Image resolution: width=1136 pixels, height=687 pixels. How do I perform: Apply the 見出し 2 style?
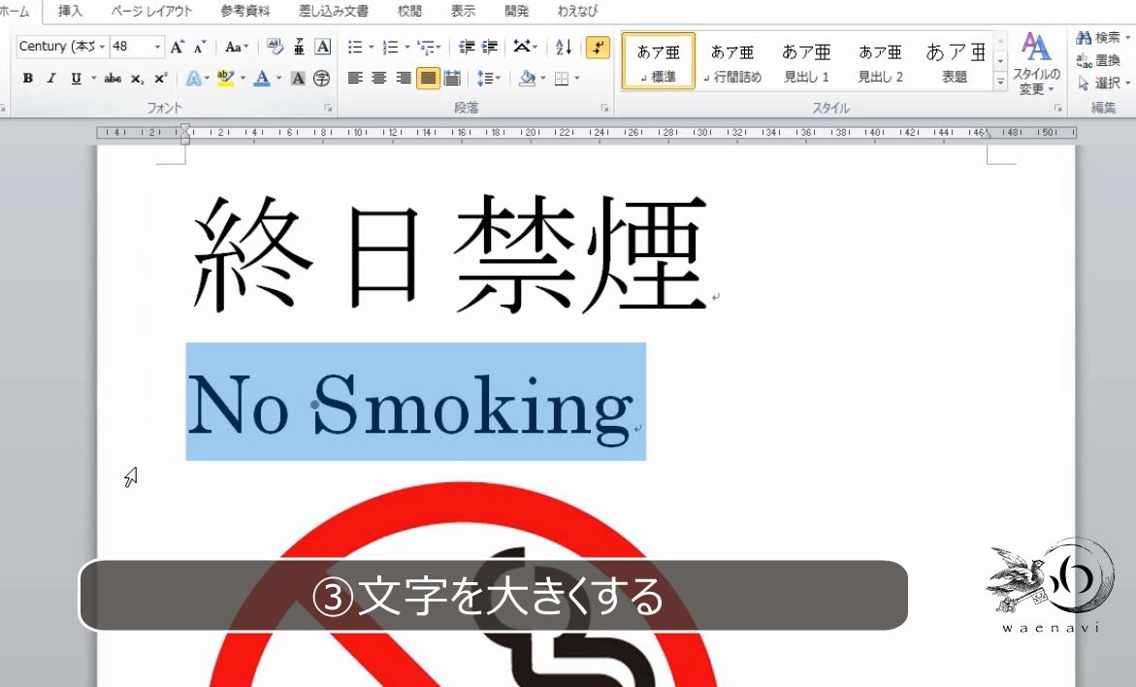(x=880, y=61)
